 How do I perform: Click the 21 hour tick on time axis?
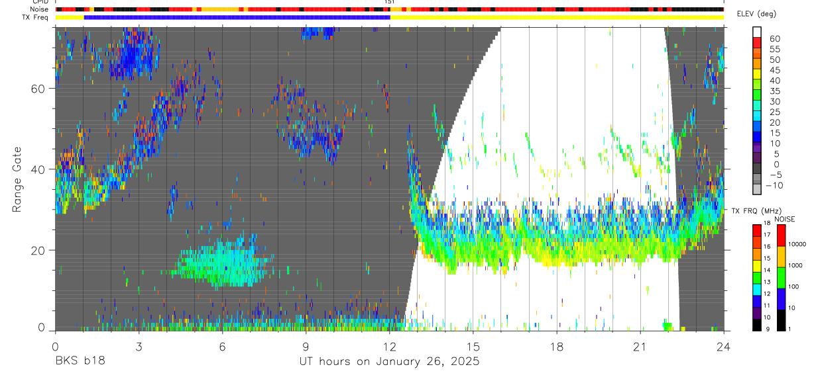click(x=640, y=347)
